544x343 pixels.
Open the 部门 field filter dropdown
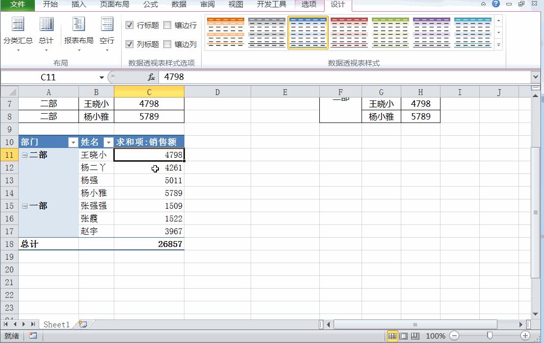click(x=73, y=142)
